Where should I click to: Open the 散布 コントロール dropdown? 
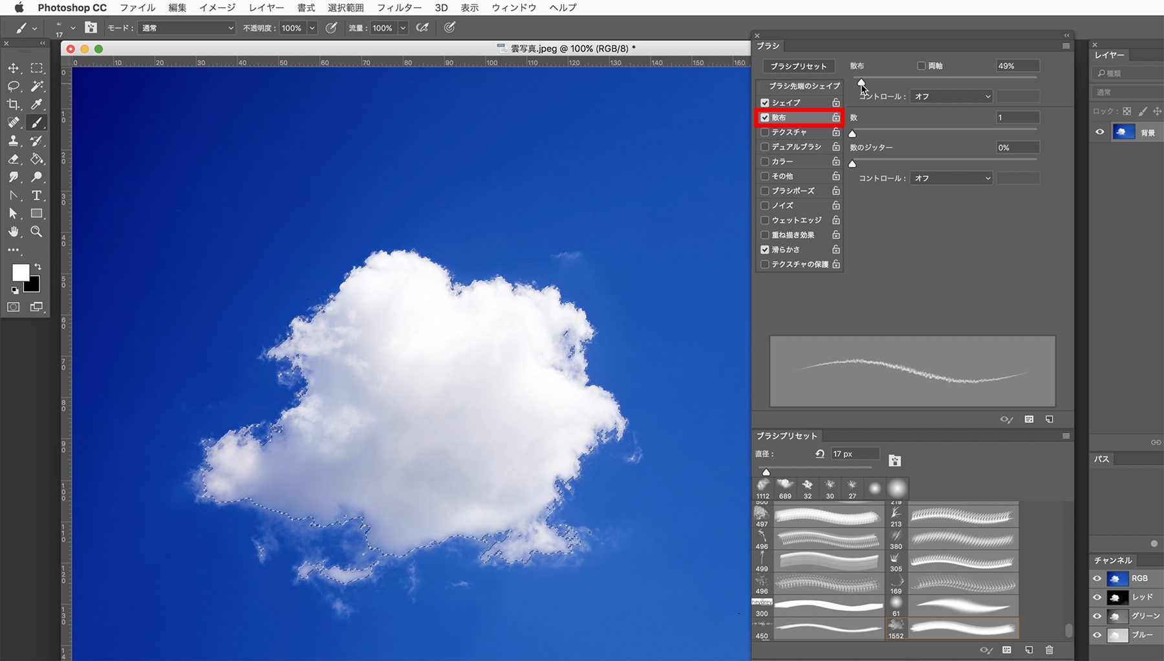pyautogui.click(x=951, y=96)
